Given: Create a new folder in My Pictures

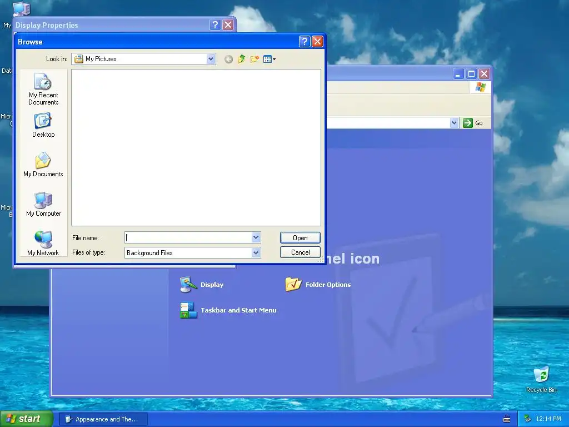Looking at the screenshot, I should coord(254,59).
